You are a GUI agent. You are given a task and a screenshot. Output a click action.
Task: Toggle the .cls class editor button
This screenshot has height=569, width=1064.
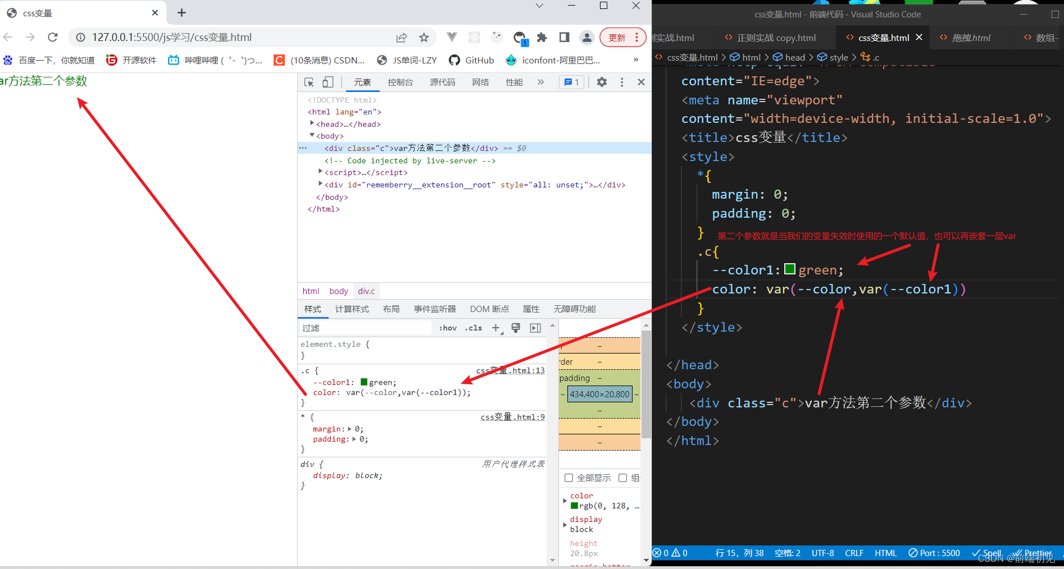point(473,328)
